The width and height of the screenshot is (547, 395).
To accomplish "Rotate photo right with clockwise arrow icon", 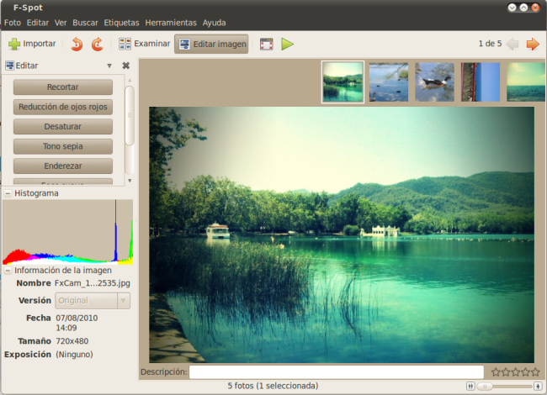I will click(x=98, y=45).
